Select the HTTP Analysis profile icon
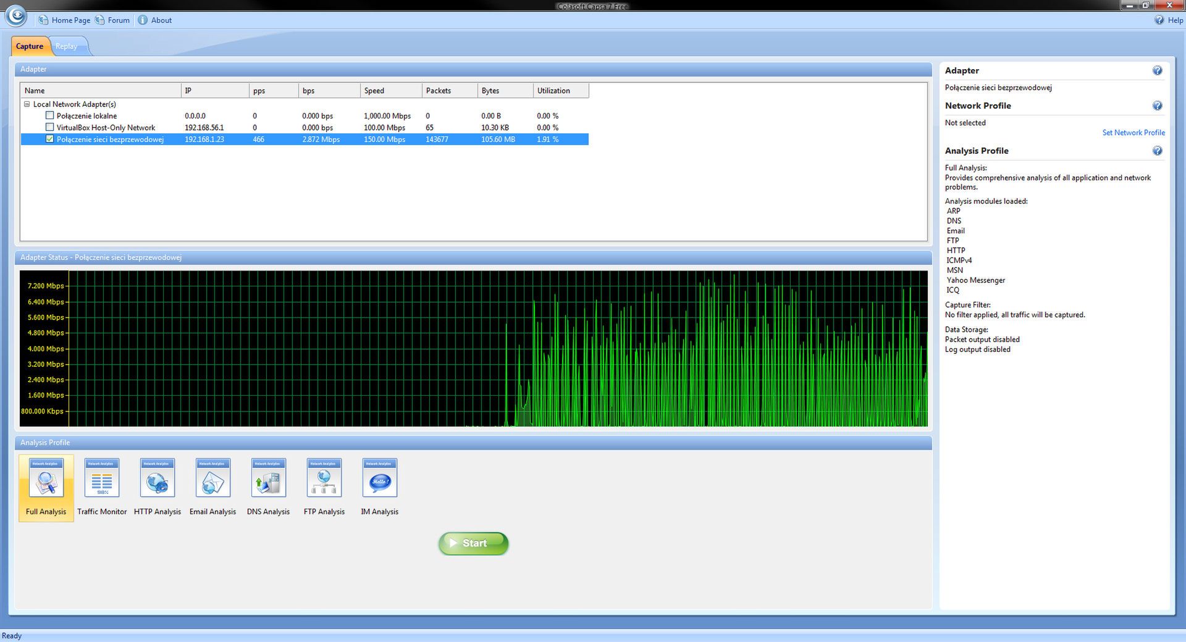 click(157, 477)
